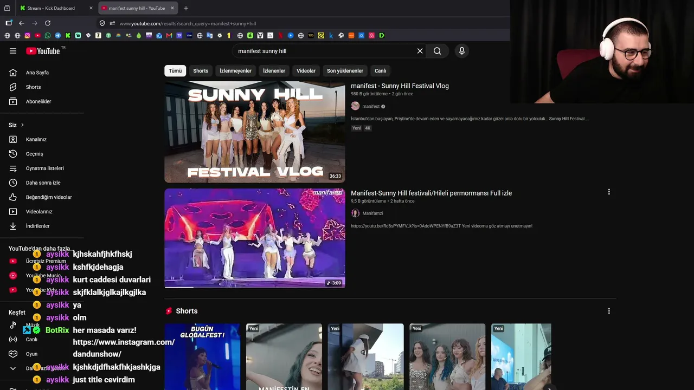The width and height of the screenshot is (694, 390).
Task: Select the Tümü filter chip
Action: click(x=175, y=71)
